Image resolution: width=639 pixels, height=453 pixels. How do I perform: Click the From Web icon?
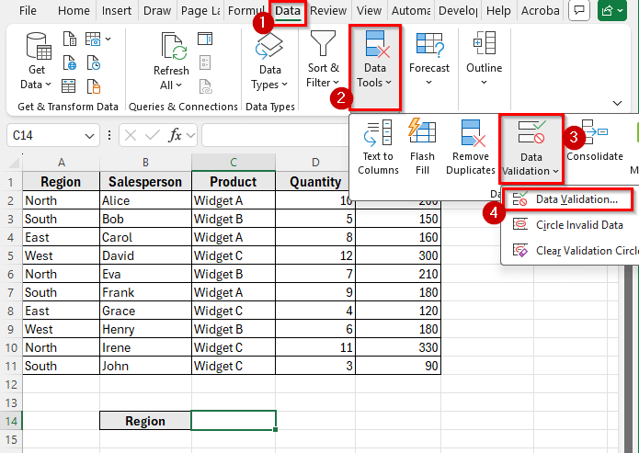[70, 63]
